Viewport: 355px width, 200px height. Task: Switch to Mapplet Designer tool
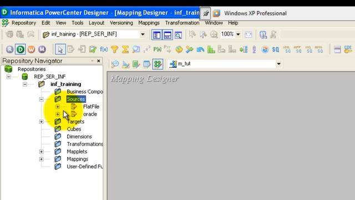pos(146,64)
